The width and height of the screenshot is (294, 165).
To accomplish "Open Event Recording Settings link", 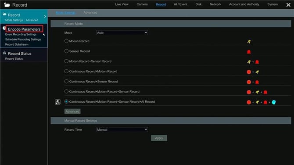I will [x=21, y=34].
